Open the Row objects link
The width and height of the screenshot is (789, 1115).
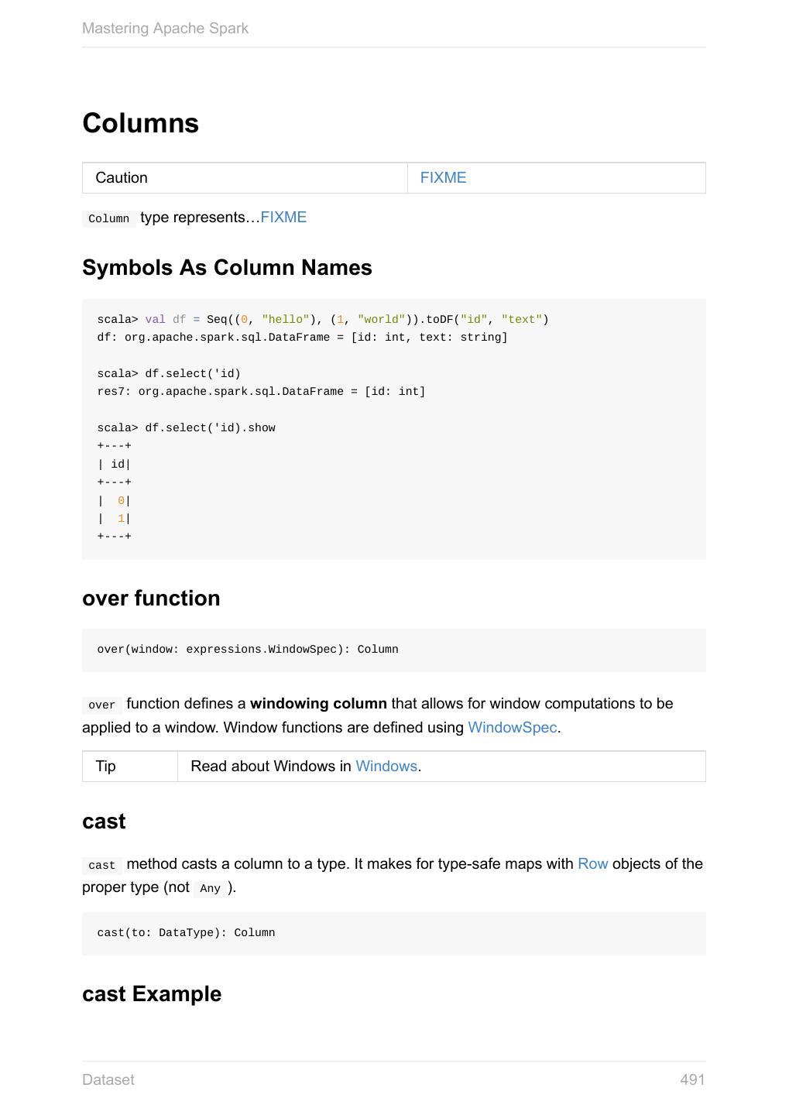(592, 864)
